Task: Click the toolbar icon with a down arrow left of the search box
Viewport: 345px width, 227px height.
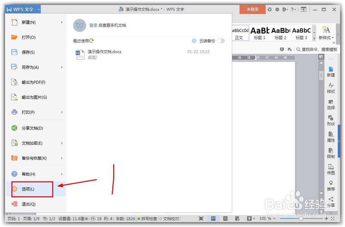Action: point(289,50)
